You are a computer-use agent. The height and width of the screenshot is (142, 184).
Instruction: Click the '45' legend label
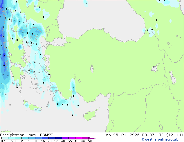click(x=83, y=141)
